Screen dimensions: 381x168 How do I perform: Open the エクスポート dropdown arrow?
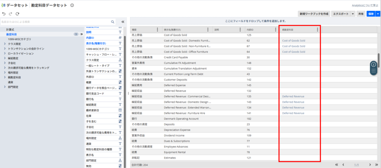click(353, 14)
